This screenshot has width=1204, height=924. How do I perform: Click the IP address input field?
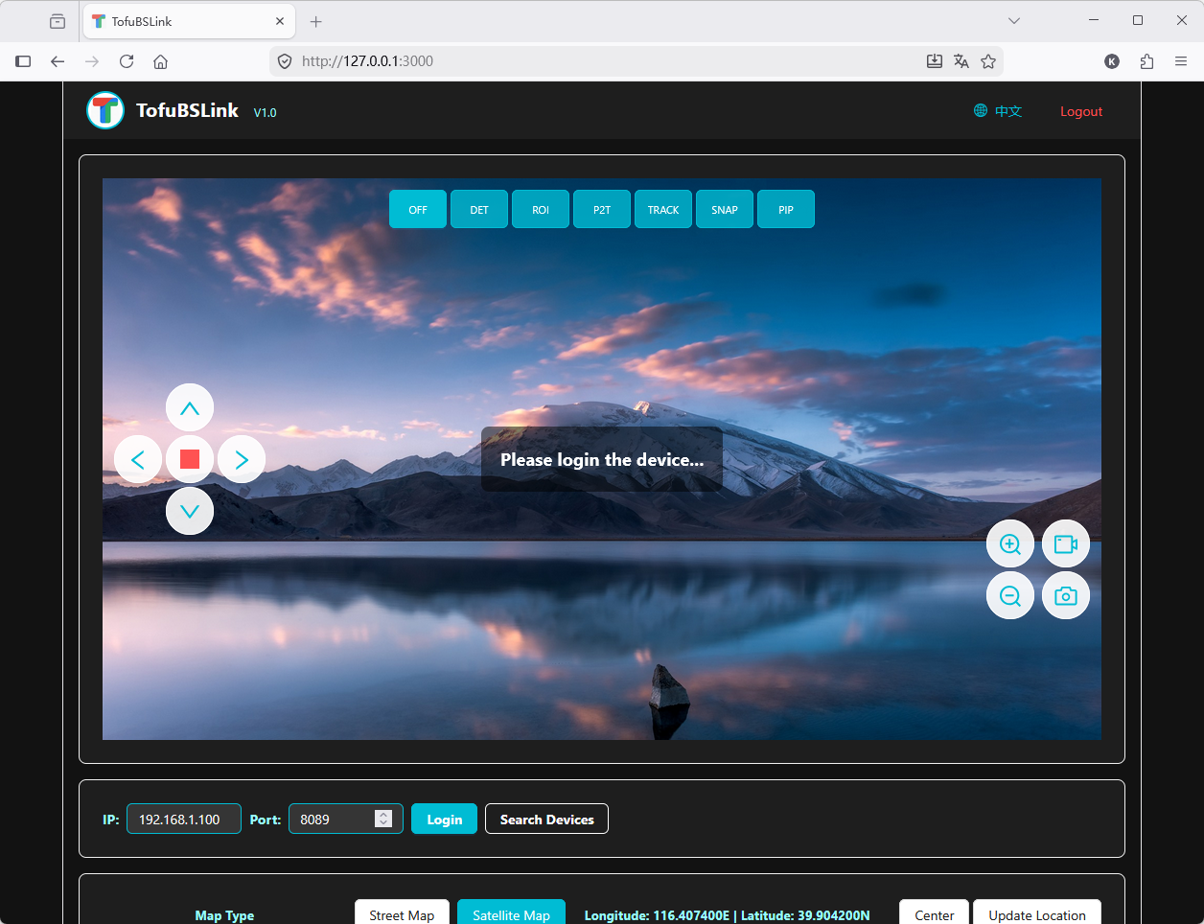pyautogui.click(x=183, y=820)
